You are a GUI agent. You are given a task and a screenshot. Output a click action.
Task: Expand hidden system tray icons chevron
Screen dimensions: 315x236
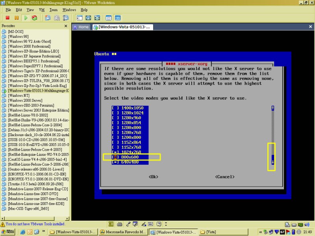[x=261, y=232]
